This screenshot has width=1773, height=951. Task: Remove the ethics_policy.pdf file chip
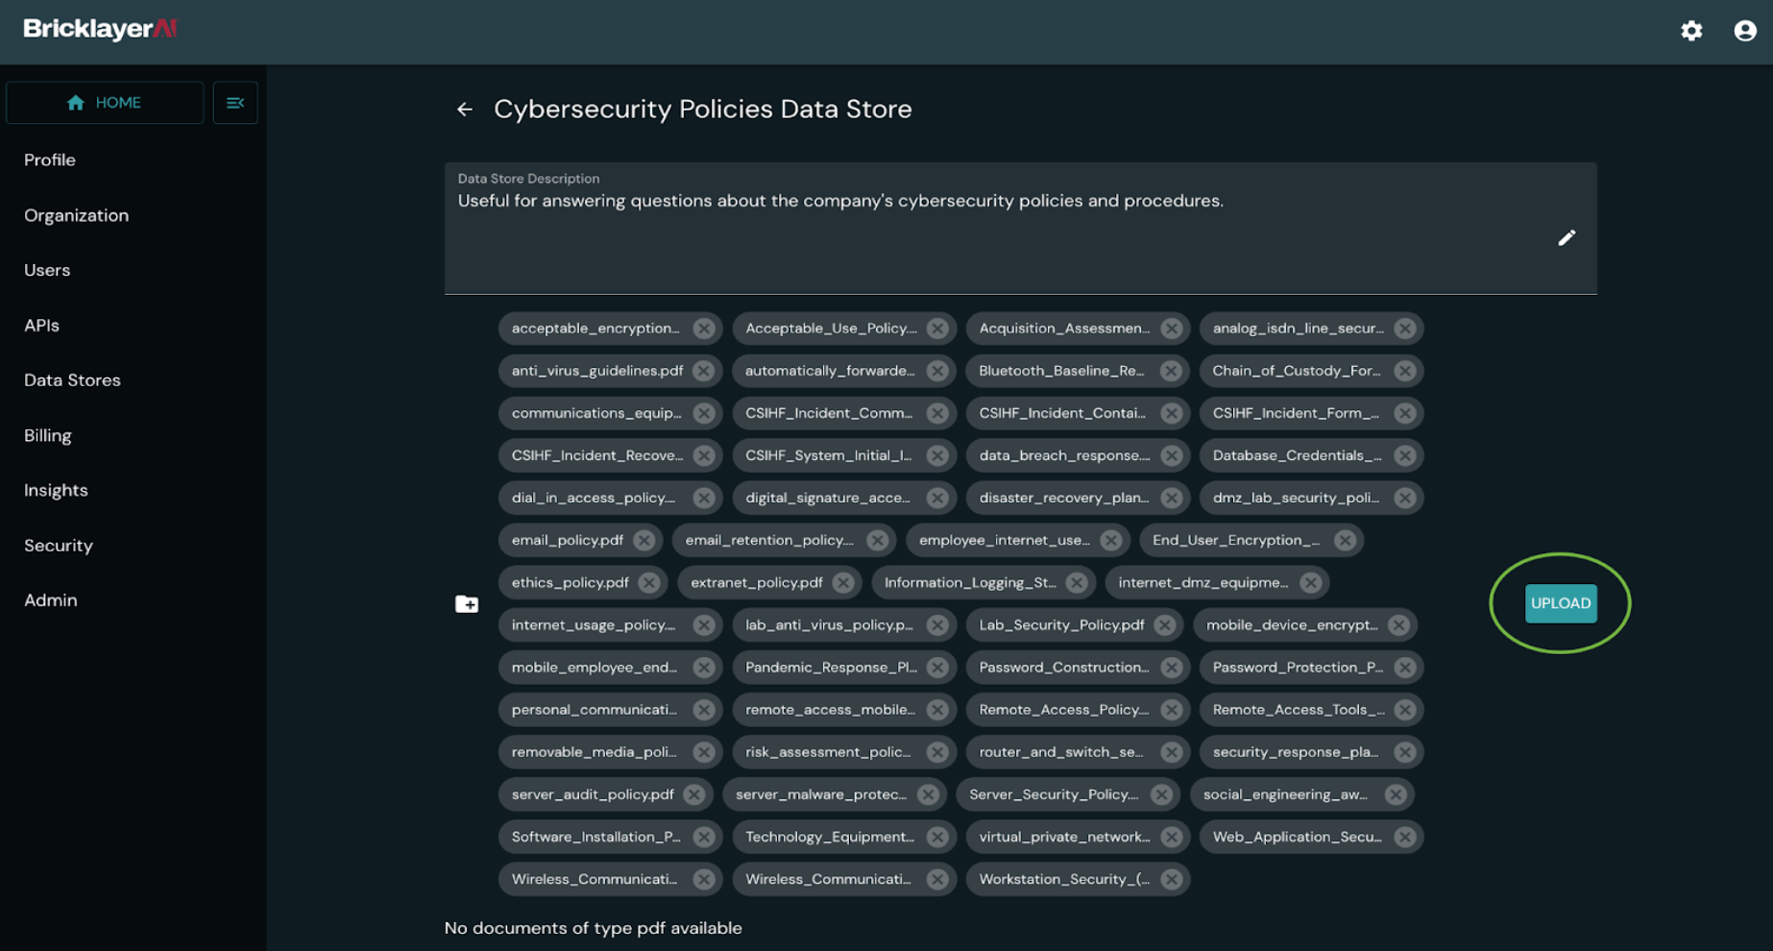click(x=649, y=582)
